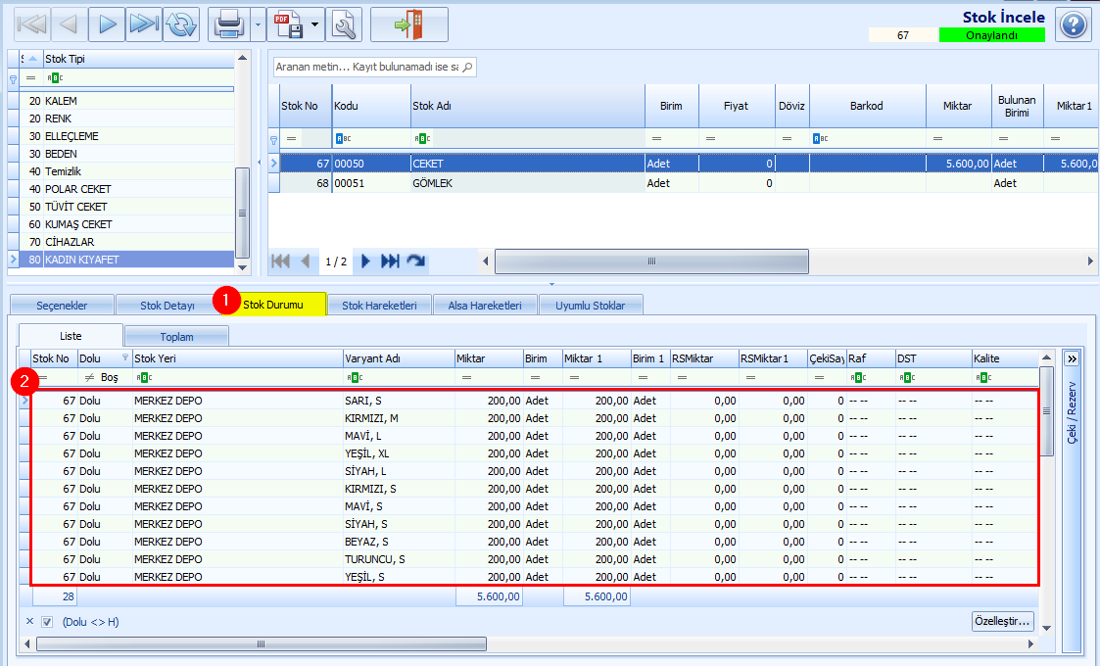Click the PDF save icon
Viewport: 1100px width, 666px height.
coord(288,24)
